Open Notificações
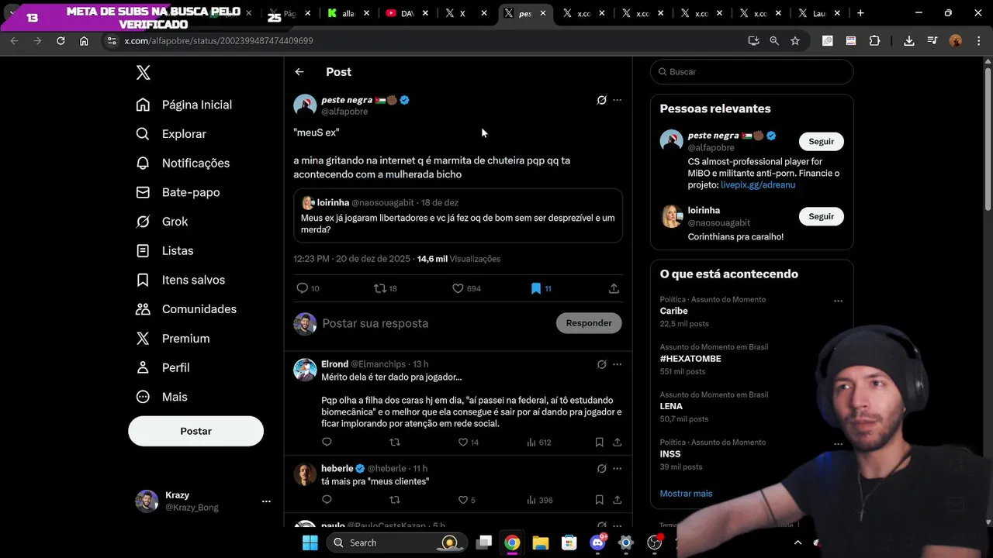The width and height of the screenshot is (993, 558). 183,163
